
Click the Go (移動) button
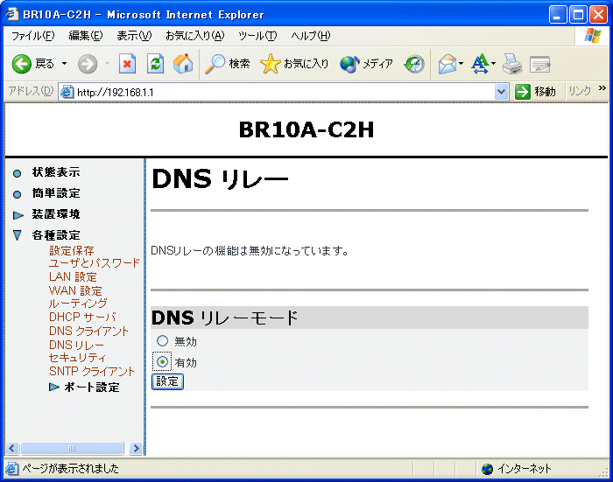tap(535, 92)
